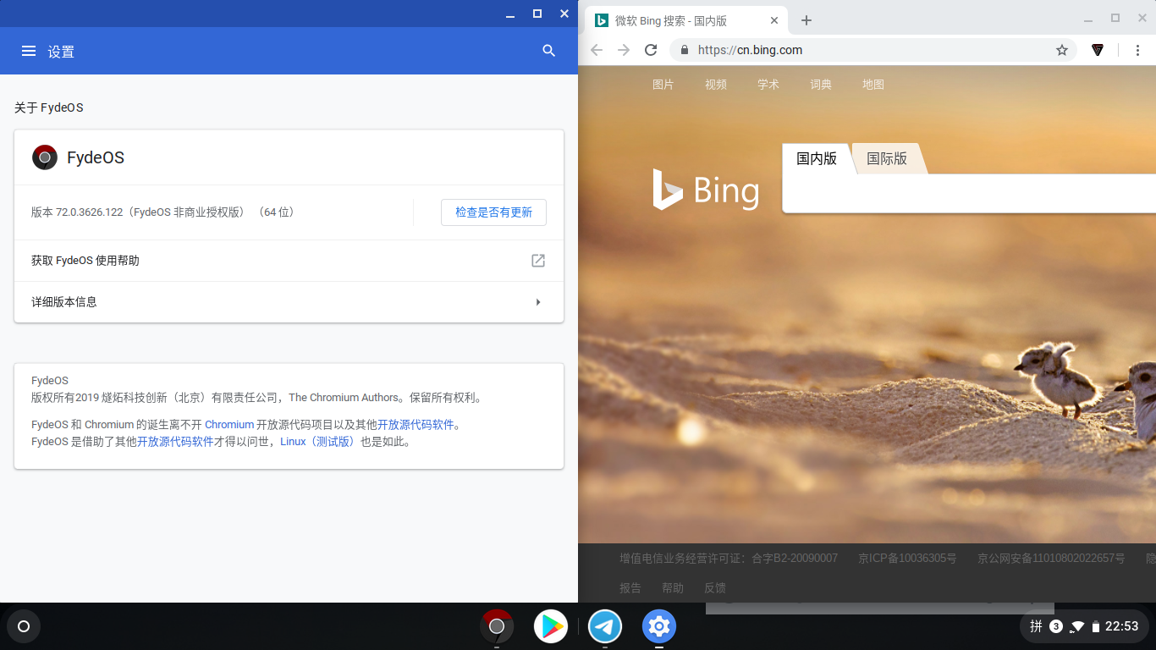Launch Google Play Store from shelf

point(551,626)
